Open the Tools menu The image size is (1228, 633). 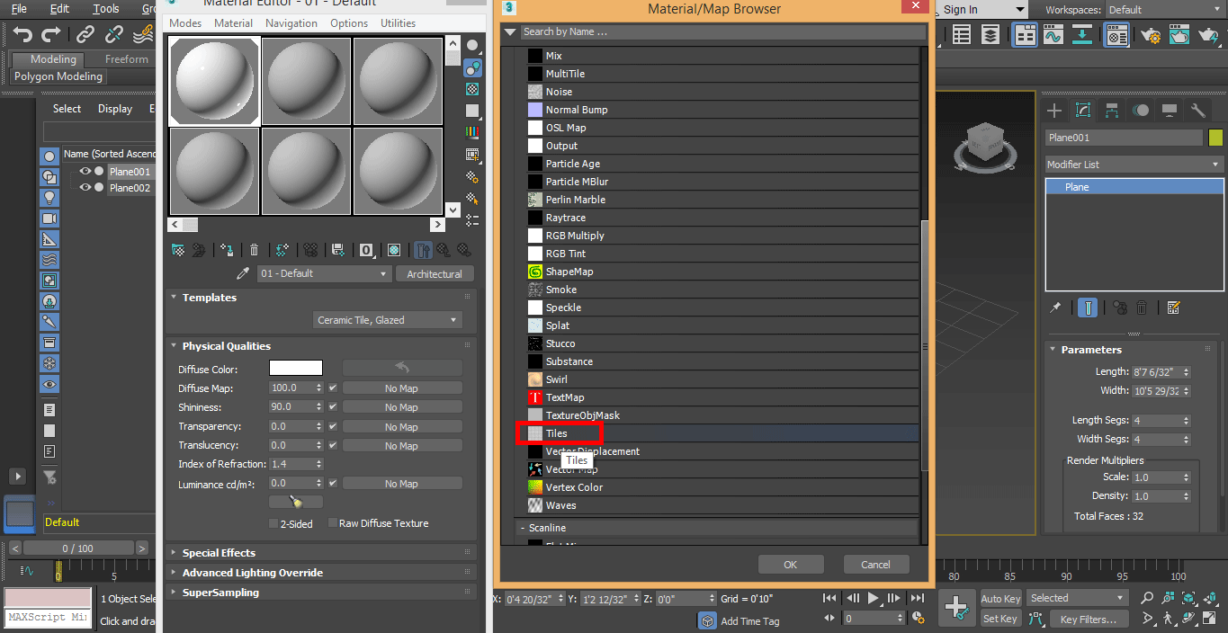point(105,9)
